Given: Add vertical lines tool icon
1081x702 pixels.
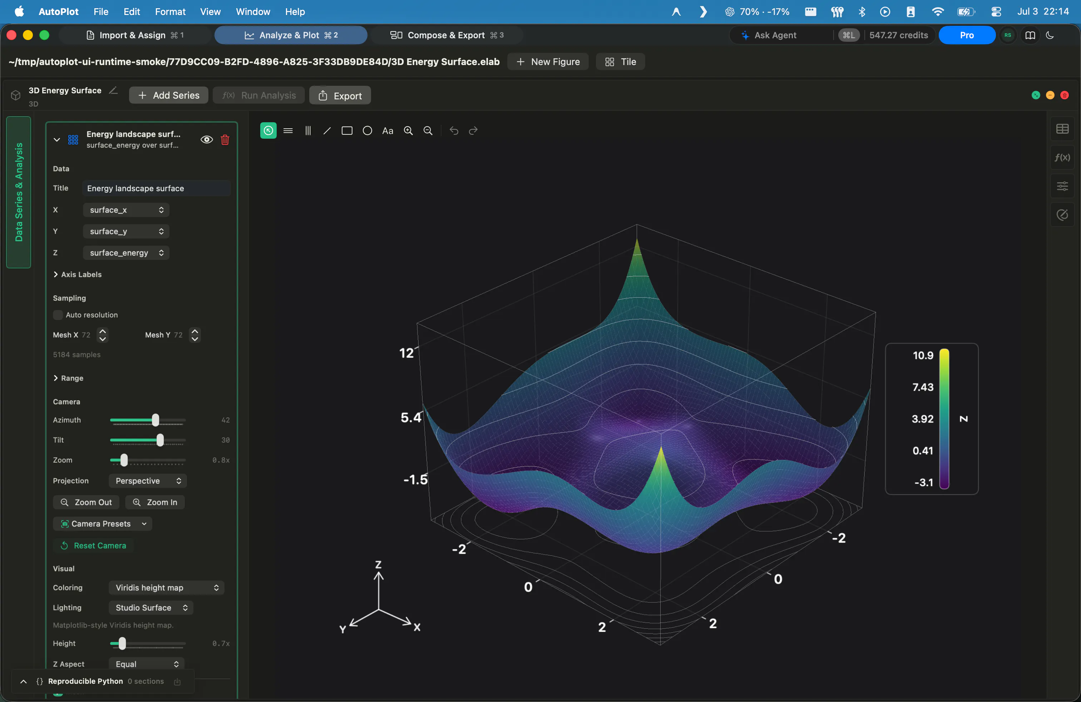Looking at the screenshot, I should pos(307,131).
